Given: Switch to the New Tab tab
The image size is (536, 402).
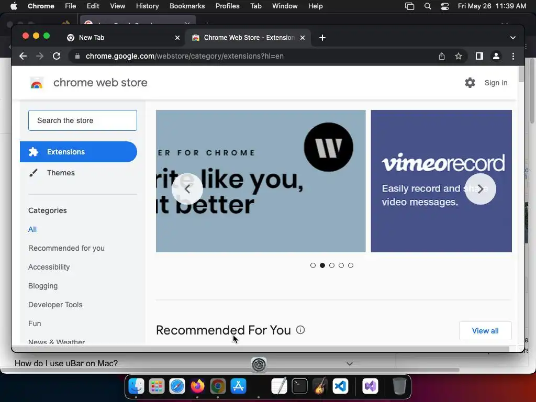Looking at the screenshot, I should (x=123, y=38).
